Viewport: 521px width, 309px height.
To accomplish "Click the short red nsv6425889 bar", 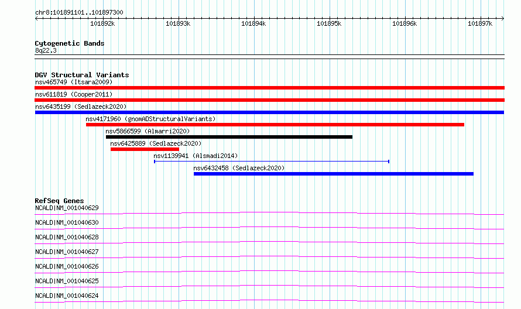I will 145,149.
